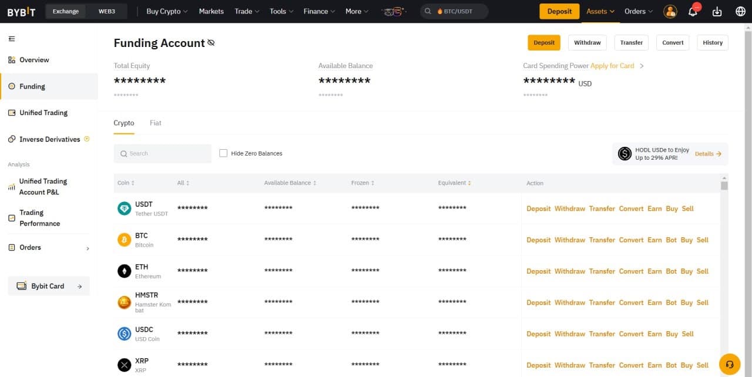This screenshot has width=752, height=377.
Task: Collapse the sidebar with the hamburger icon
Action: point(12,39)
